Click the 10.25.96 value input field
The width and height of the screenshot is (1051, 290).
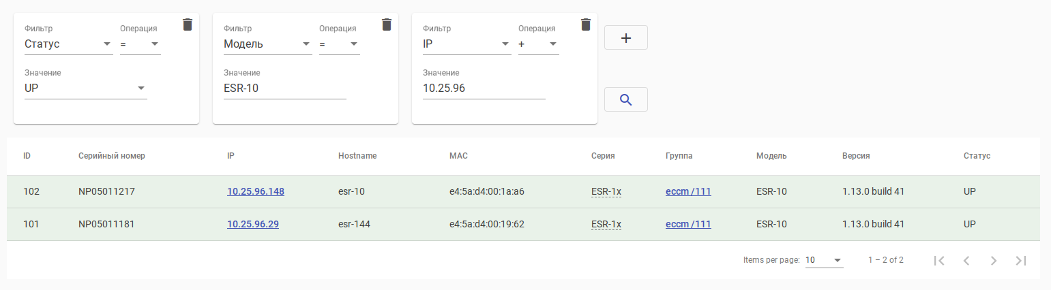point(484,88)
